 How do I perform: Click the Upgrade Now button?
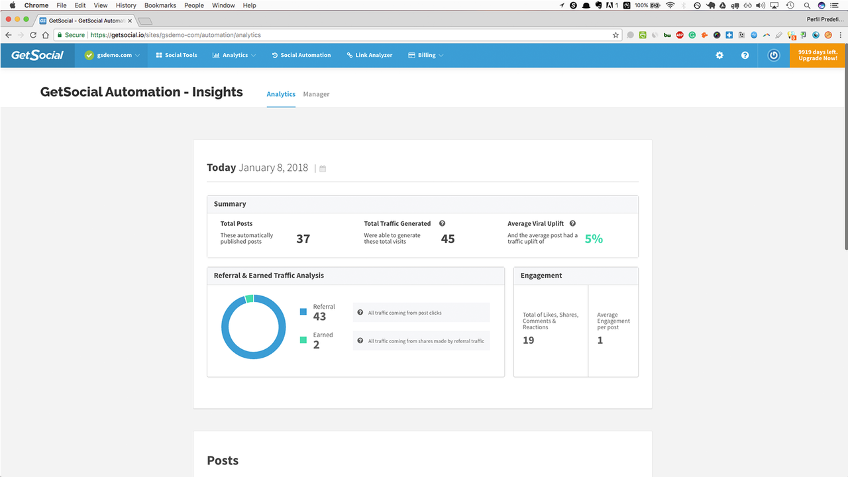click(x=817, y=55)
